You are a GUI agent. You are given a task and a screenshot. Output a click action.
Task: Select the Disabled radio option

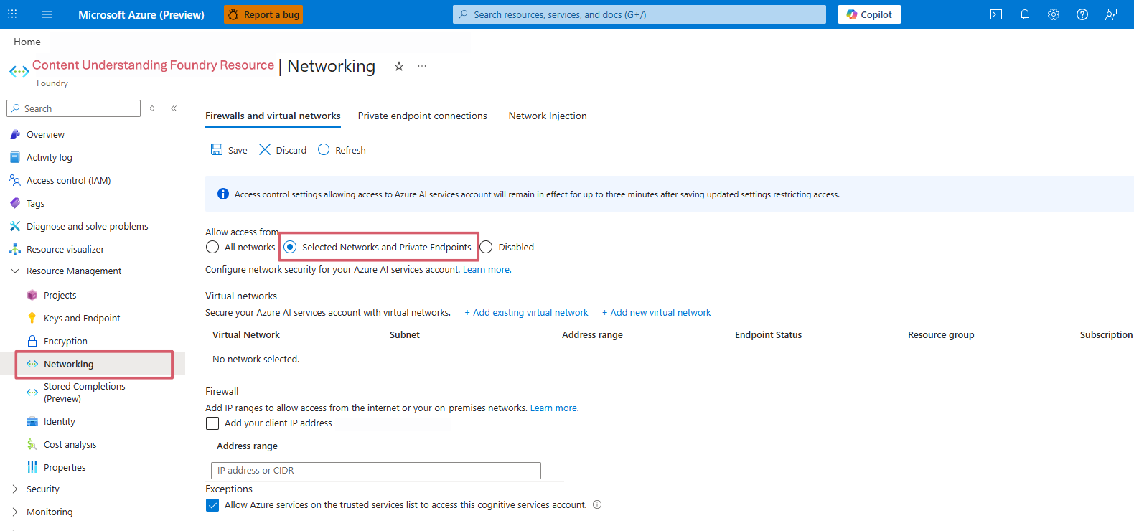coord(486,247)
